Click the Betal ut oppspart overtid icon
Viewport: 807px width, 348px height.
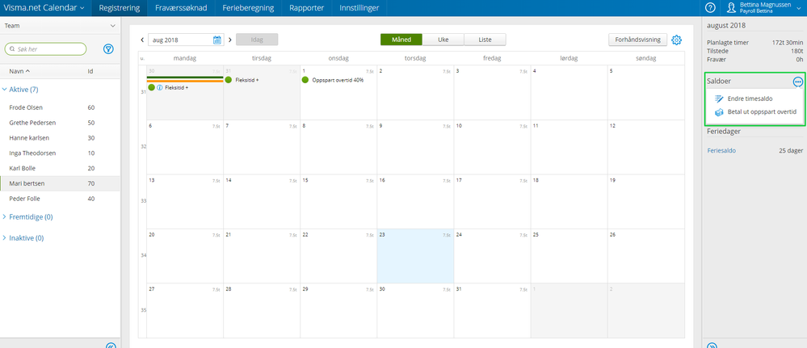(x=719, y=111)
